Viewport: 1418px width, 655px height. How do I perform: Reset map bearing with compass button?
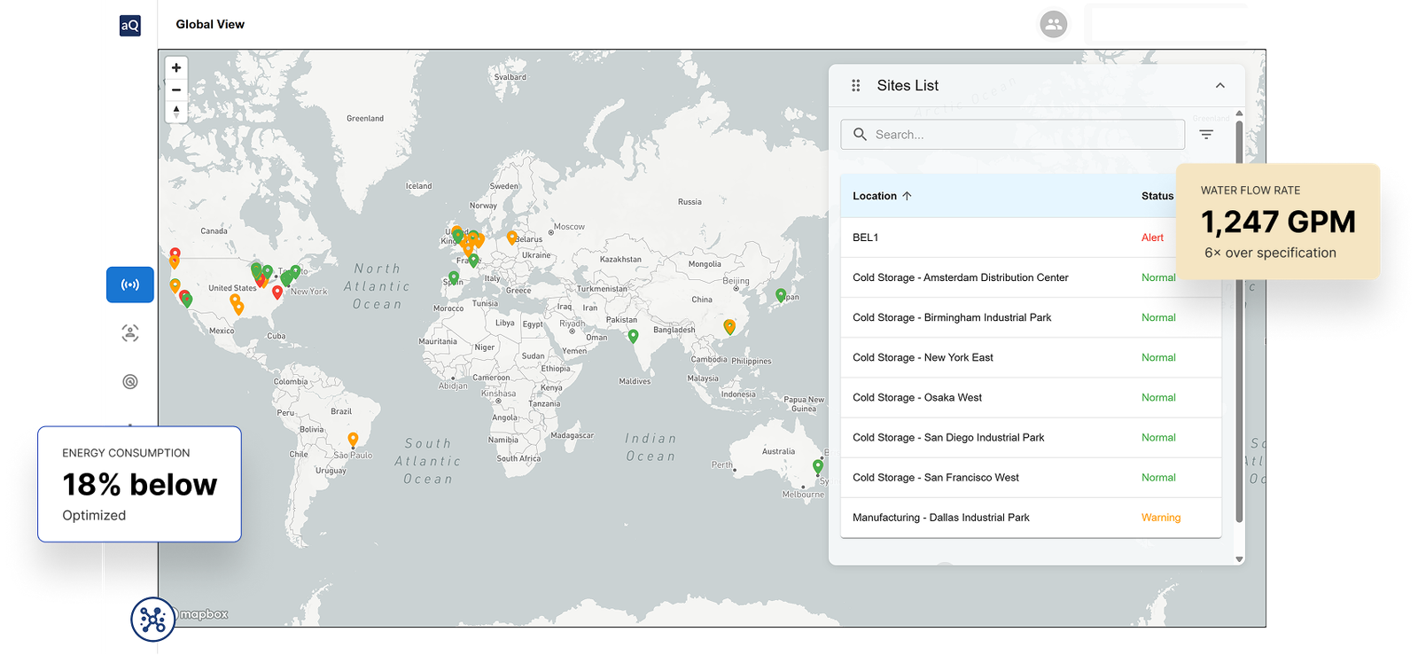point(176,112)
